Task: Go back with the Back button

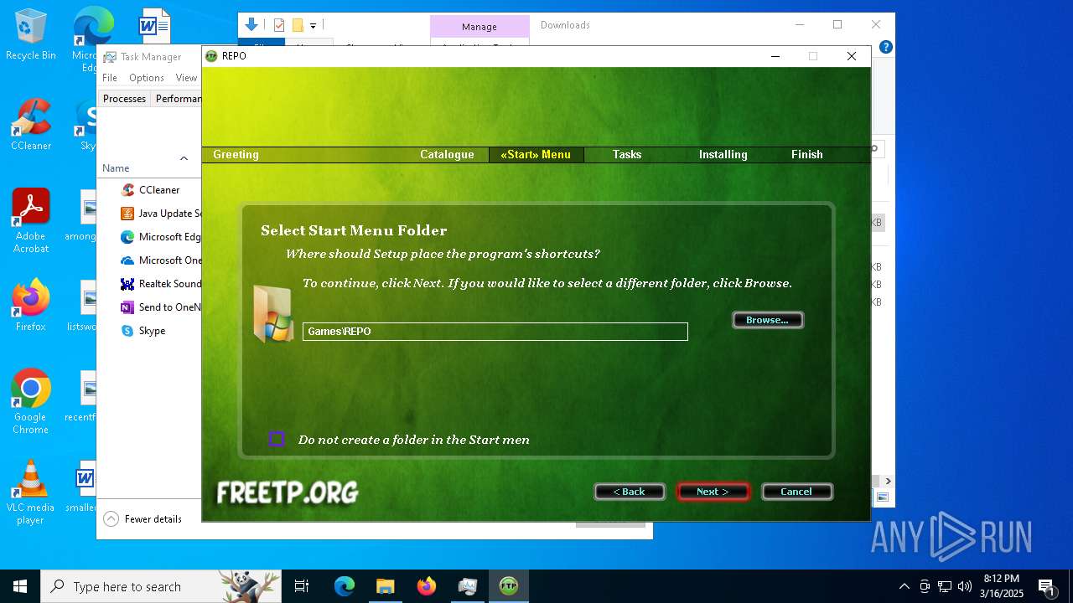Action: coord(630,492)
